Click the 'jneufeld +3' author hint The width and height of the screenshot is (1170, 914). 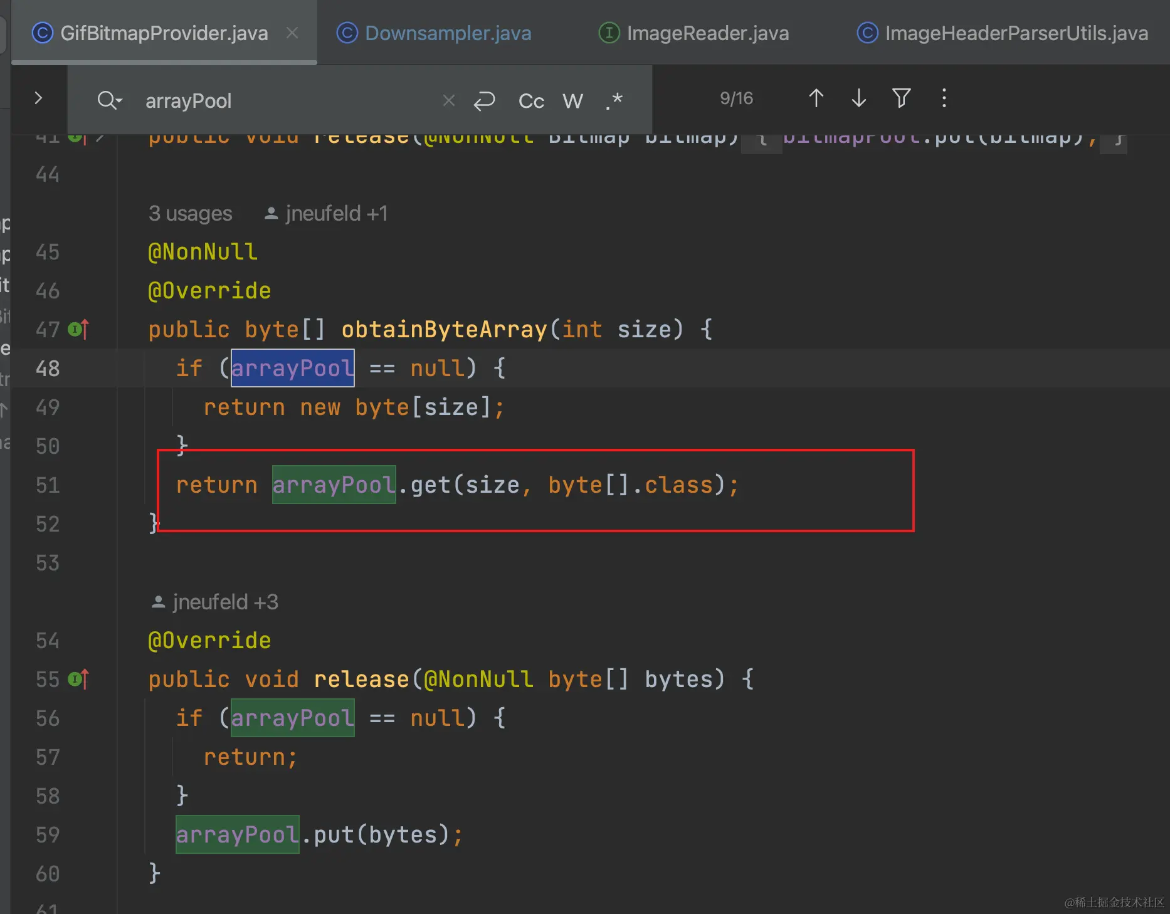(214, 602)
